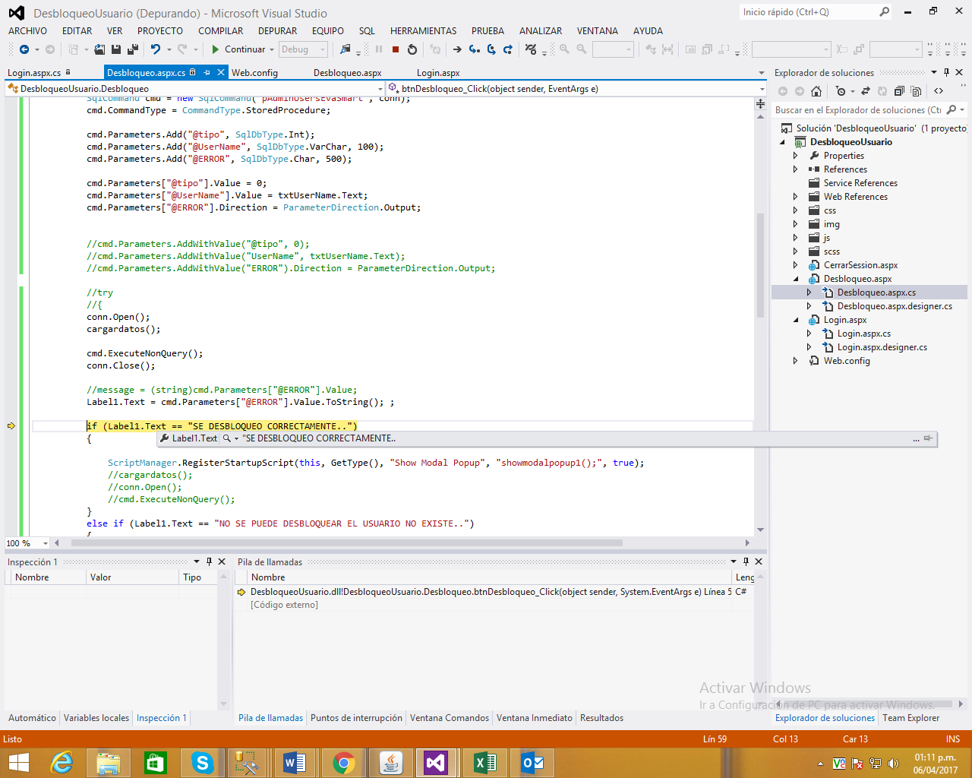Click the split-editor handle above scrollbar
972x778 pixels.
point(760,103)
